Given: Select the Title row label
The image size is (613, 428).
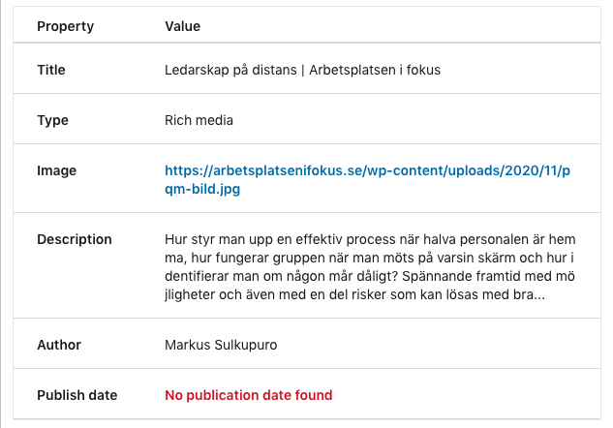Looking at the screenshot, I should [51, 70].
